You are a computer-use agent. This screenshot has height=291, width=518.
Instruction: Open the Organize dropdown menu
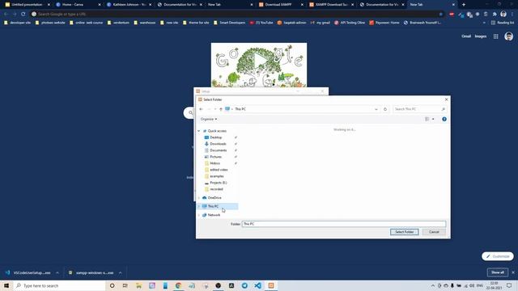click(x=209, y=119)
